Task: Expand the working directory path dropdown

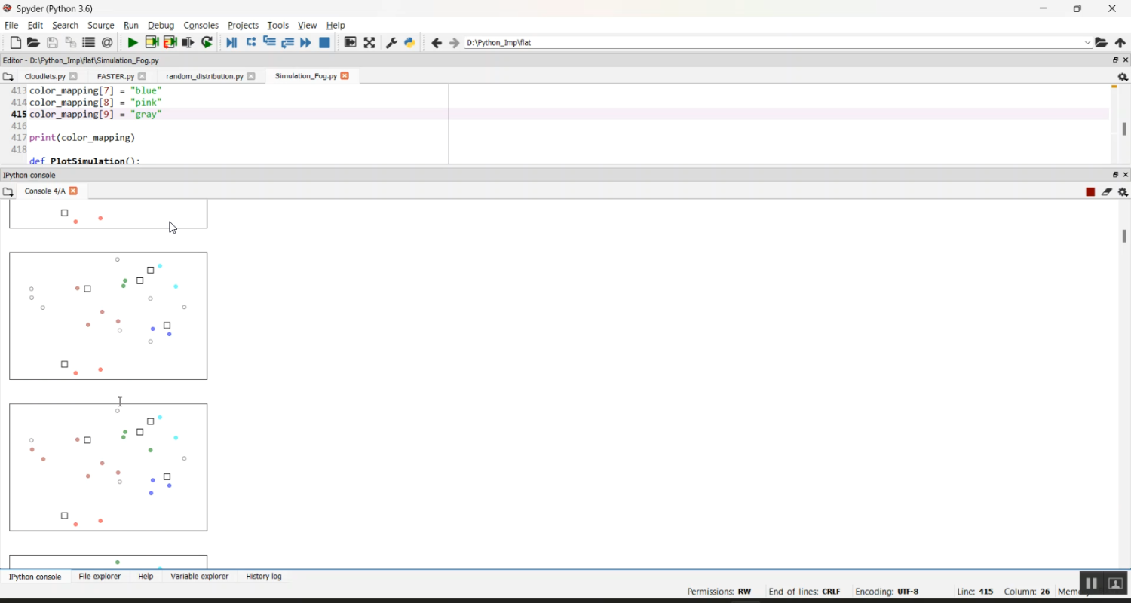Action: pos(1087,43)
